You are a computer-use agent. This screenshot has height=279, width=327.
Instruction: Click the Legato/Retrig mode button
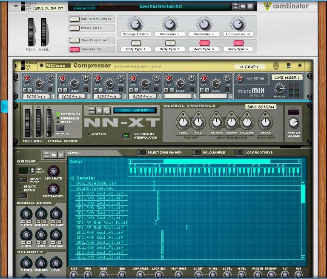click(23, 196)
